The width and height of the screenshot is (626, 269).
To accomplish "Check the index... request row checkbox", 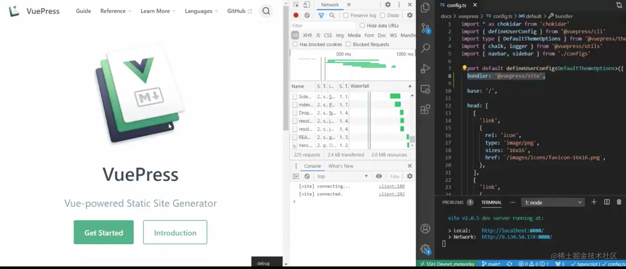I will tap(295, 105).
